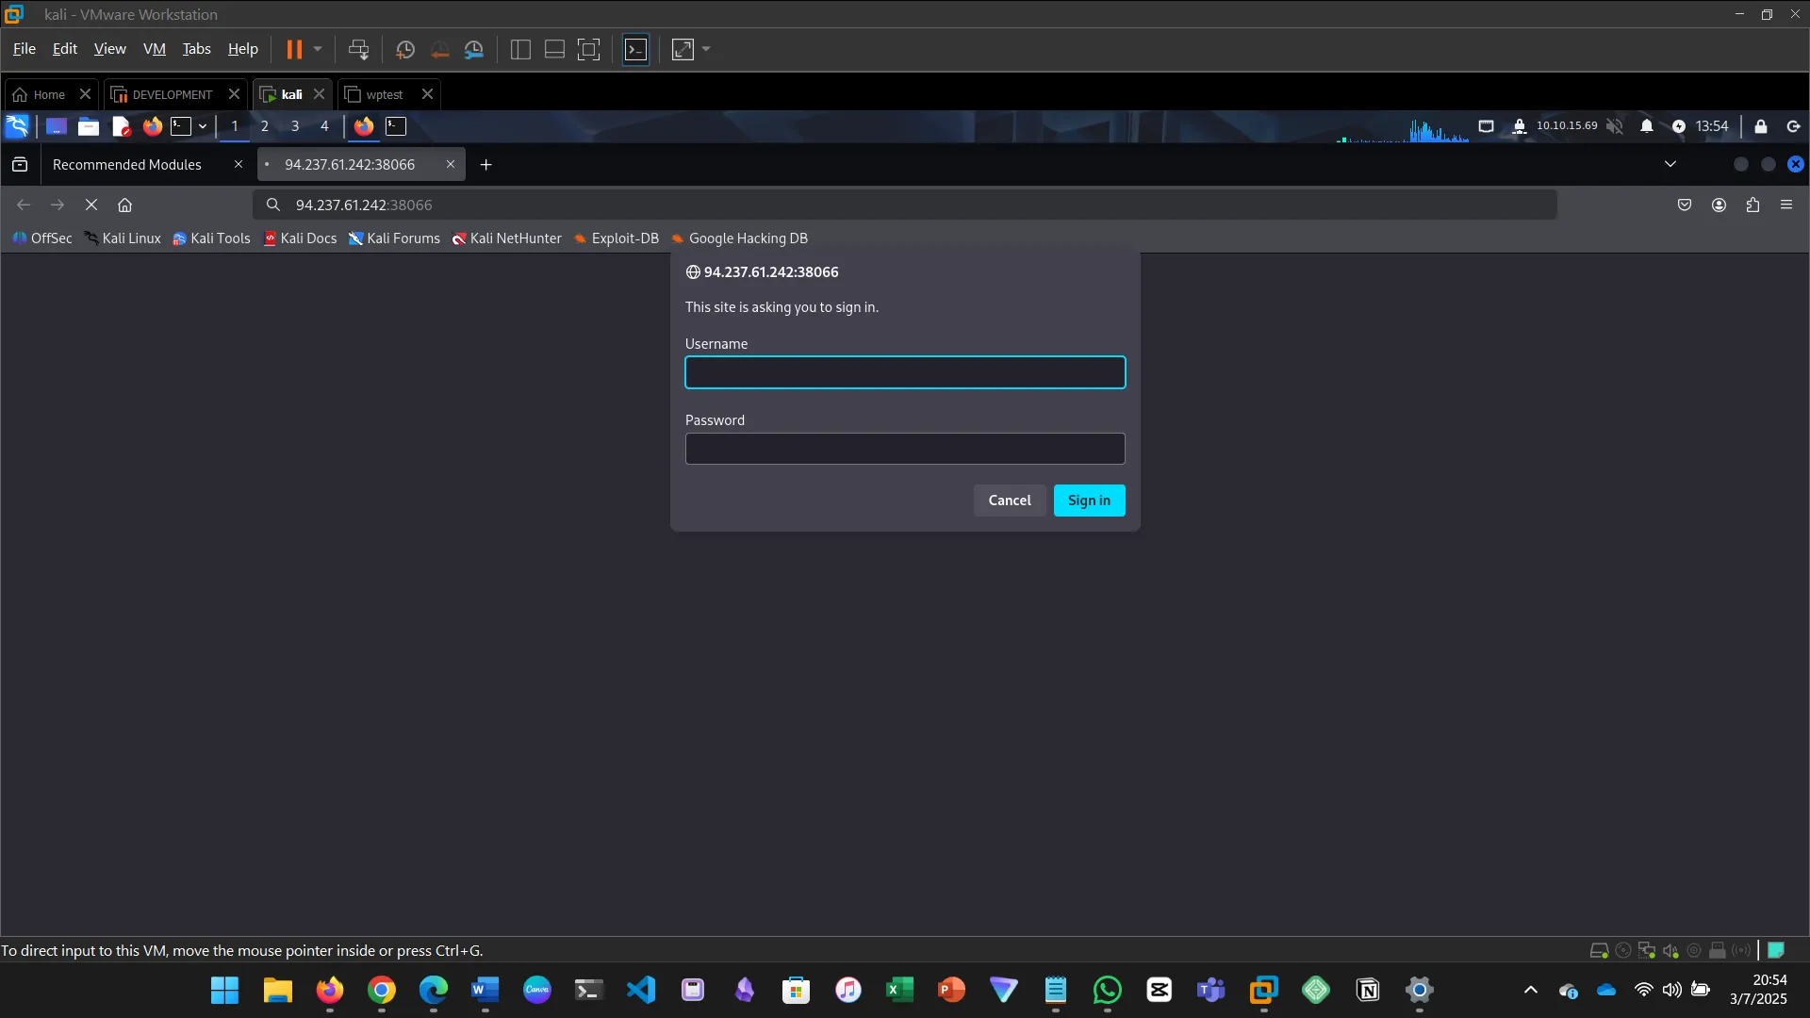Open the Firefox list all tabs chevron
Image resolution: width=1810 pixels, height=1018 pixels.
pos(1670,164)
